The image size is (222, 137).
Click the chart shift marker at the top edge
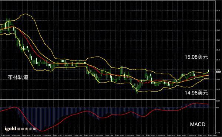pos(162,1)
